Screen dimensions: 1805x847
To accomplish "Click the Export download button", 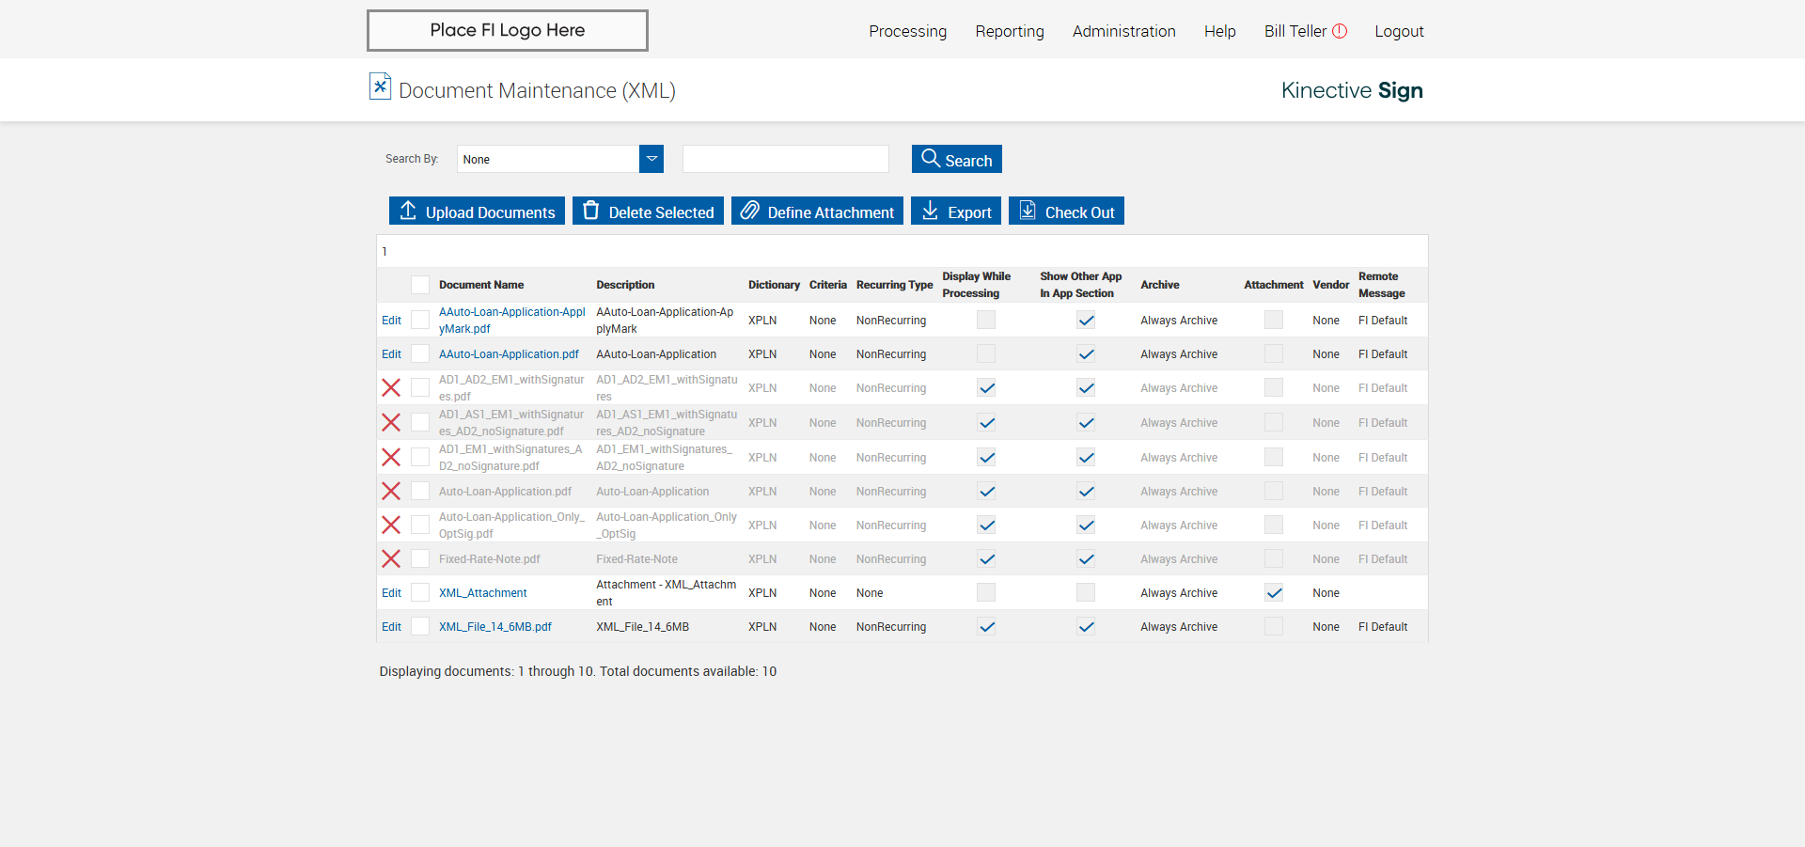I will (x=955, y=212).
